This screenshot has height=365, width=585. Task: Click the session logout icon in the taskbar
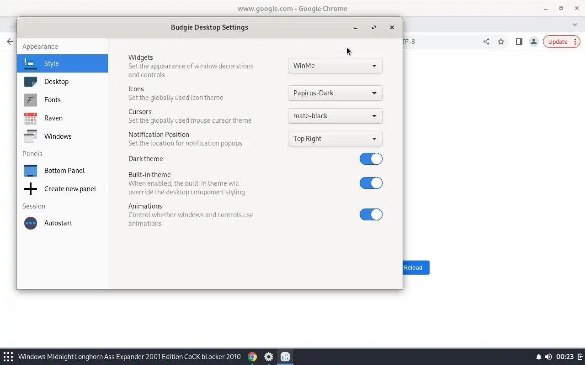click(580, 357)
